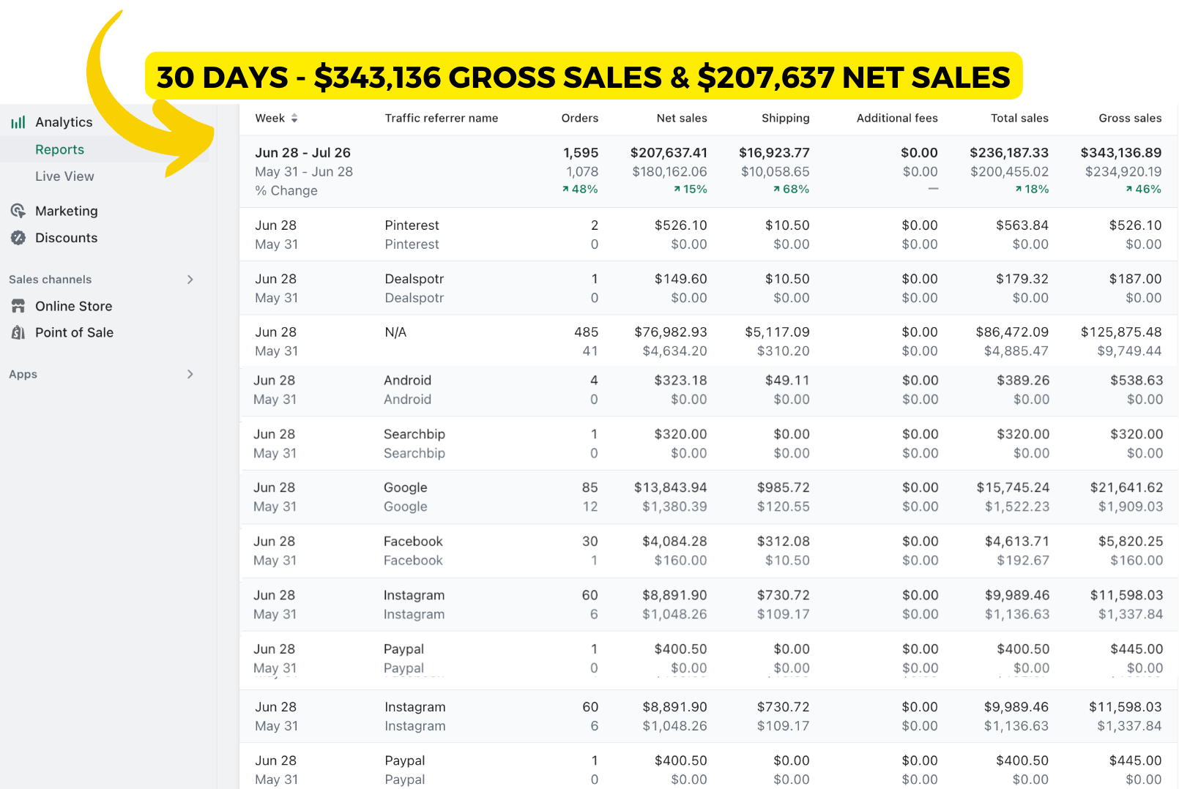This screenshot has height=789, width=1179.
Task: Click the Discounts badge icon
Action: [18, 238]
